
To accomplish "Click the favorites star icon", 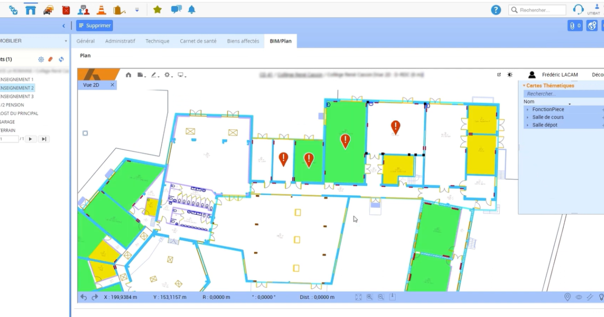I will coord(158,10).
